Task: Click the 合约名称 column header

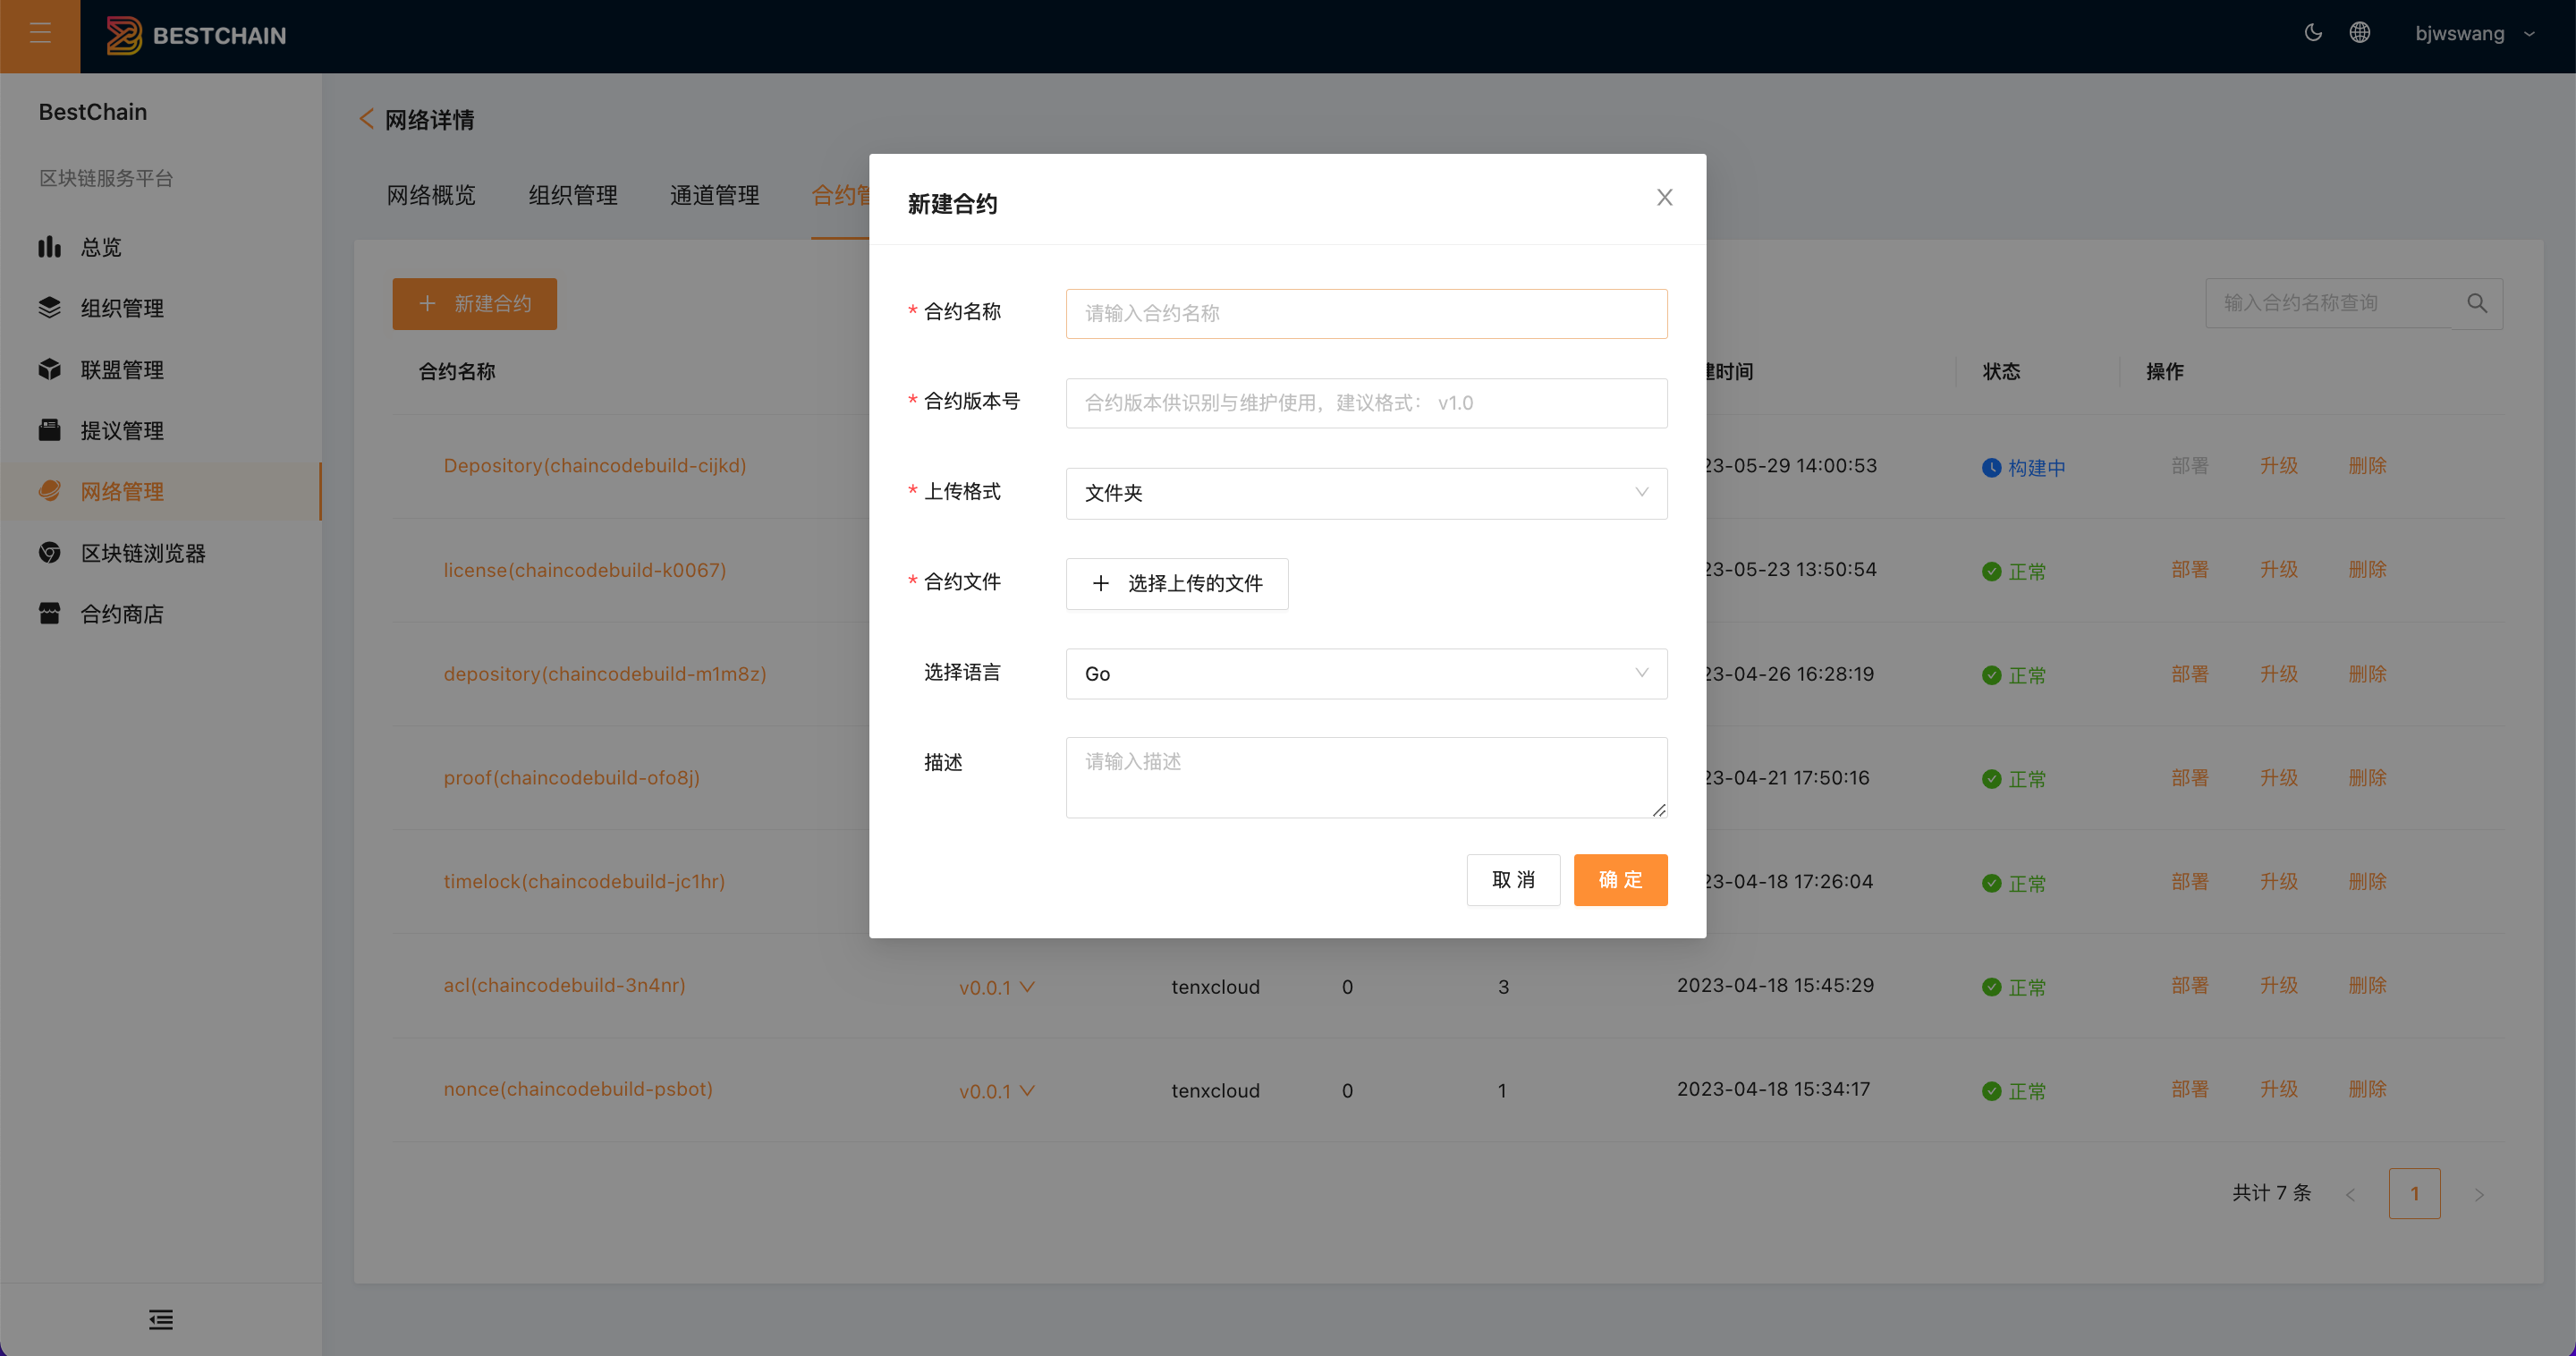Action: pyautogui.click(x=457, y=372)
